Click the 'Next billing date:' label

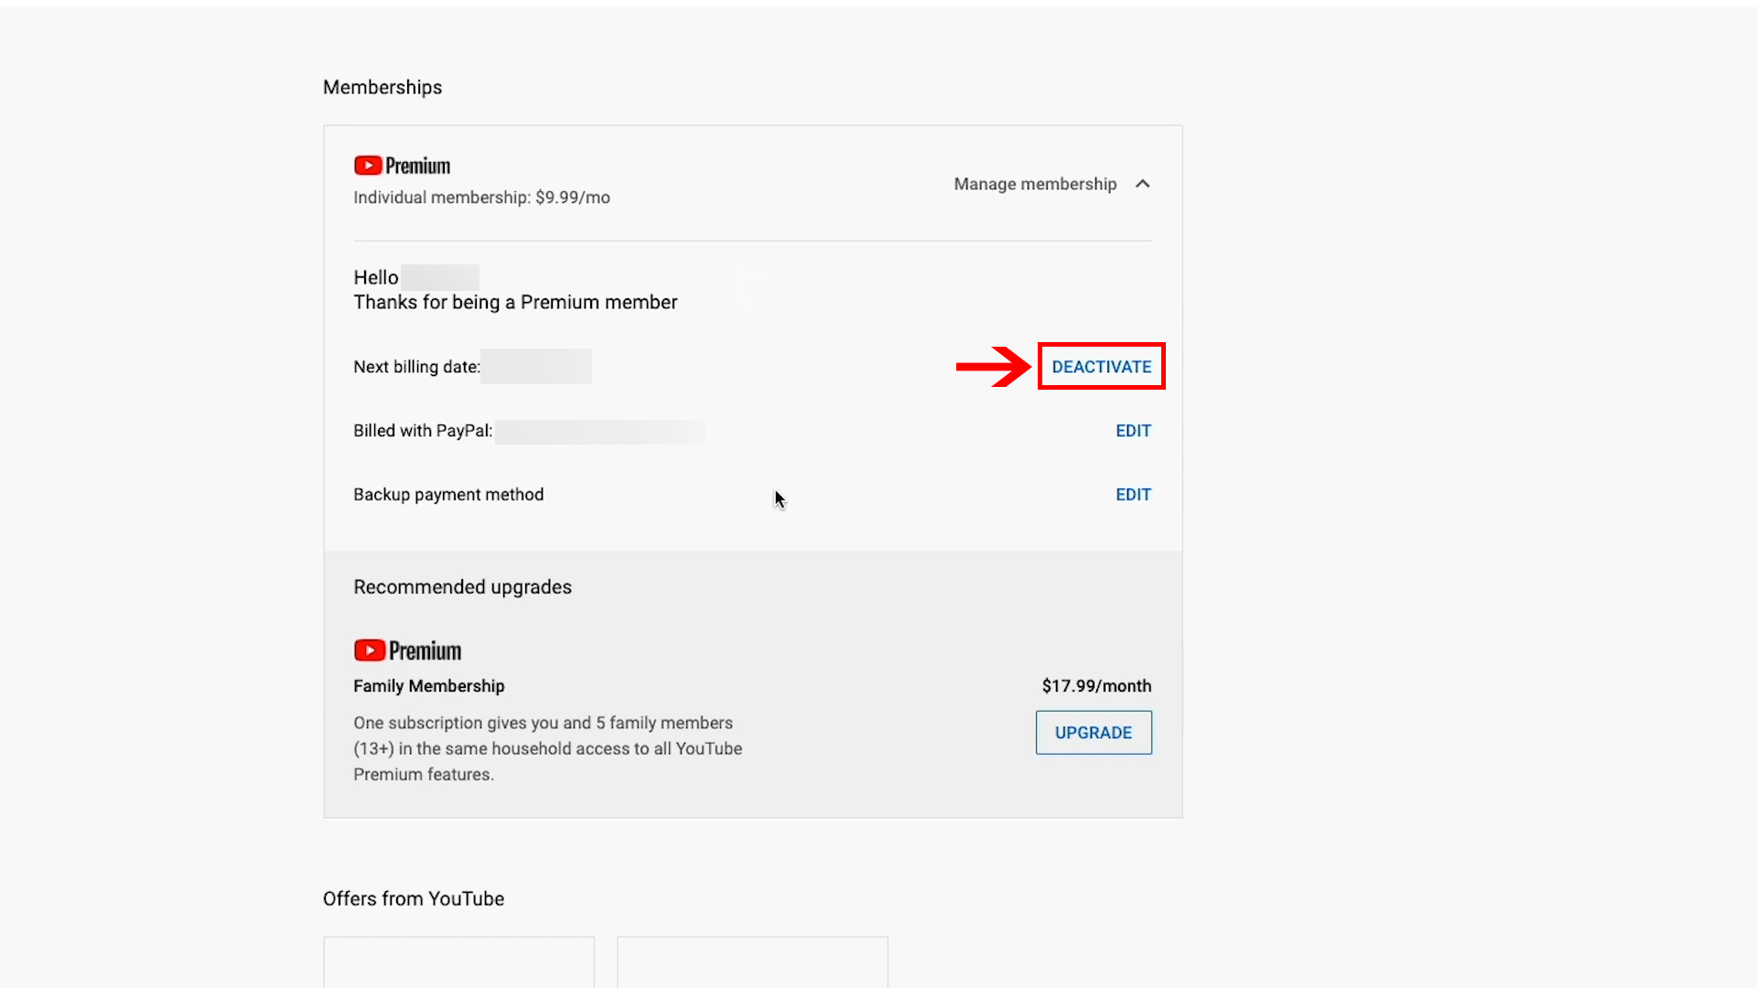416,367
